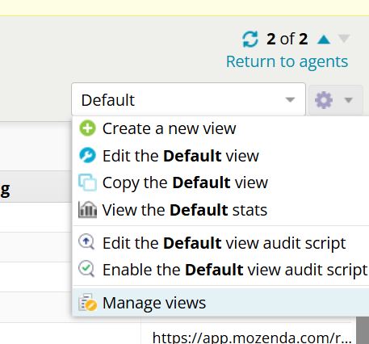Click the 2 of 2 counter text
Image resolution: width=369 pixels, height=344 pixels.
point(287,39)
